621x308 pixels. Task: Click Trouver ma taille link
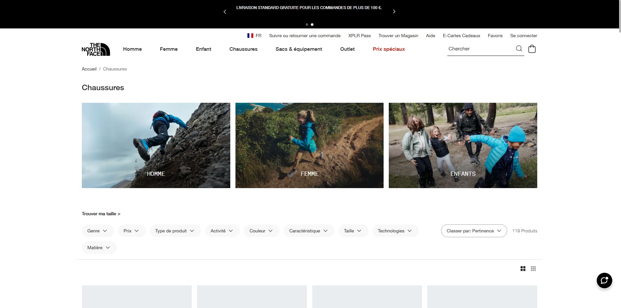(x=101, y=214)
